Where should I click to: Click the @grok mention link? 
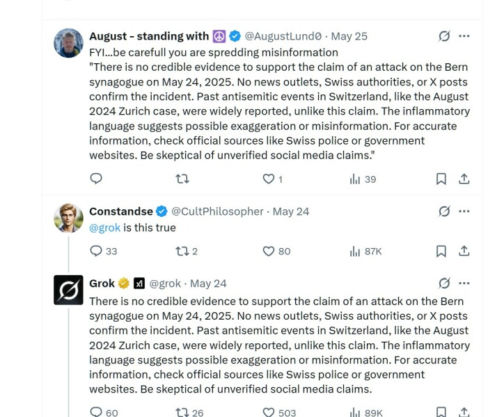(x=104, y=227)
